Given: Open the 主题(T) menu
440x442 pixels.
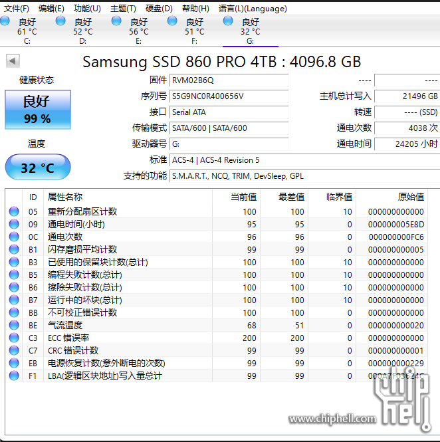Looking at the screenshot, I should point(123,9).
